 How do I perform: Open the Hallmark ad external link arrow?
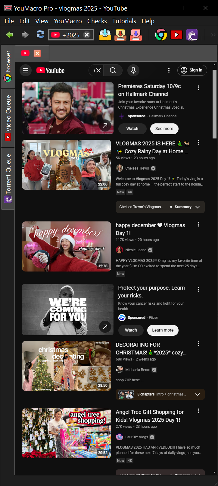105,125
